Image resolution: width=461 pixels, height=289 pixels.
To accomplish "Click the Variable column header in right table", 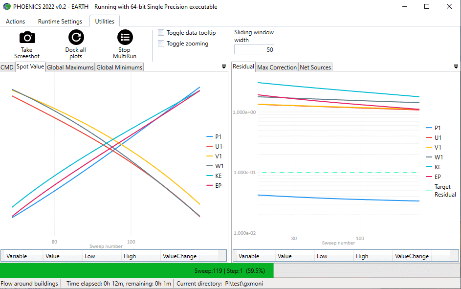I will [x=249, y=256].
